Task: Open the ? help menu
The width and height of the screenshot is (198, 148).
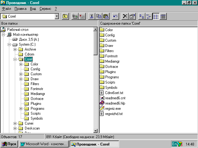Action: [x=56, y=9]
